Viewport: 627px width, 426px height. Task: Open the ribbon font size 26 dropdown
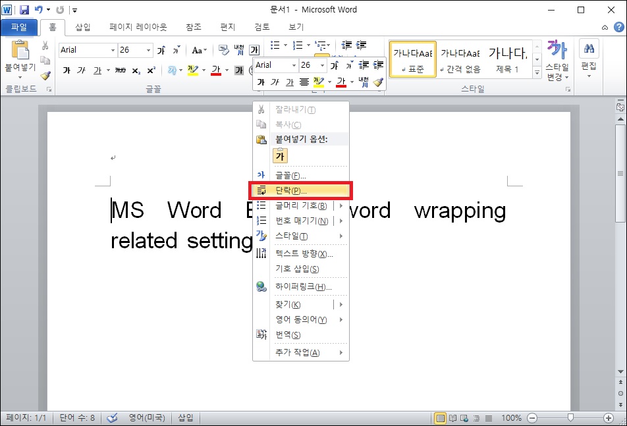coord(148,50)
